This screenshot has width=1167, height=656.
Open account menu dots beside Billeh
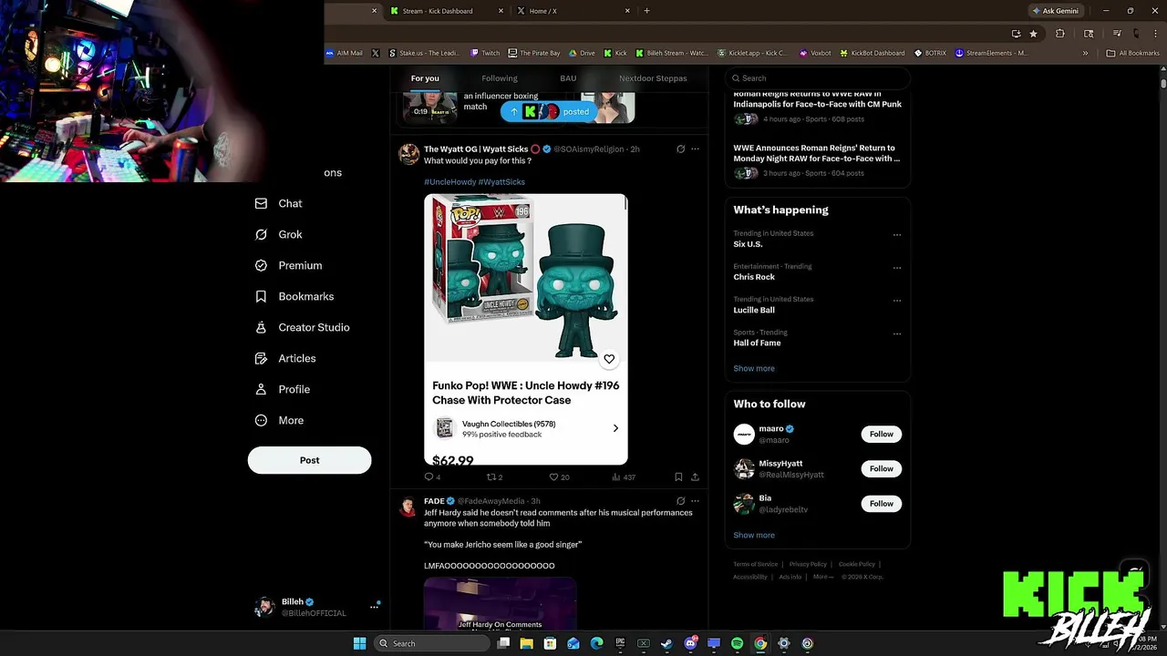point(374,606)
